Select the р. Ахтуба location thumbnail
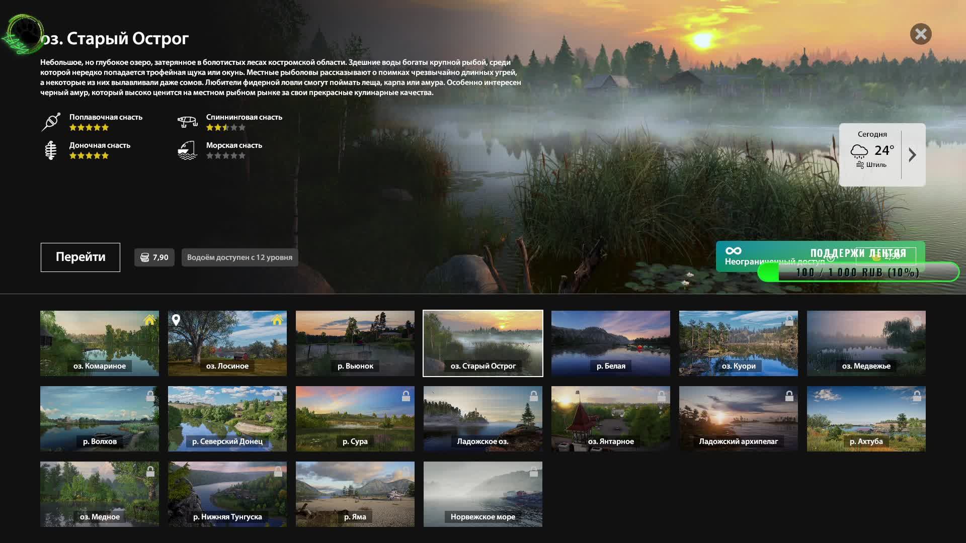 click(x=866, y=418)
